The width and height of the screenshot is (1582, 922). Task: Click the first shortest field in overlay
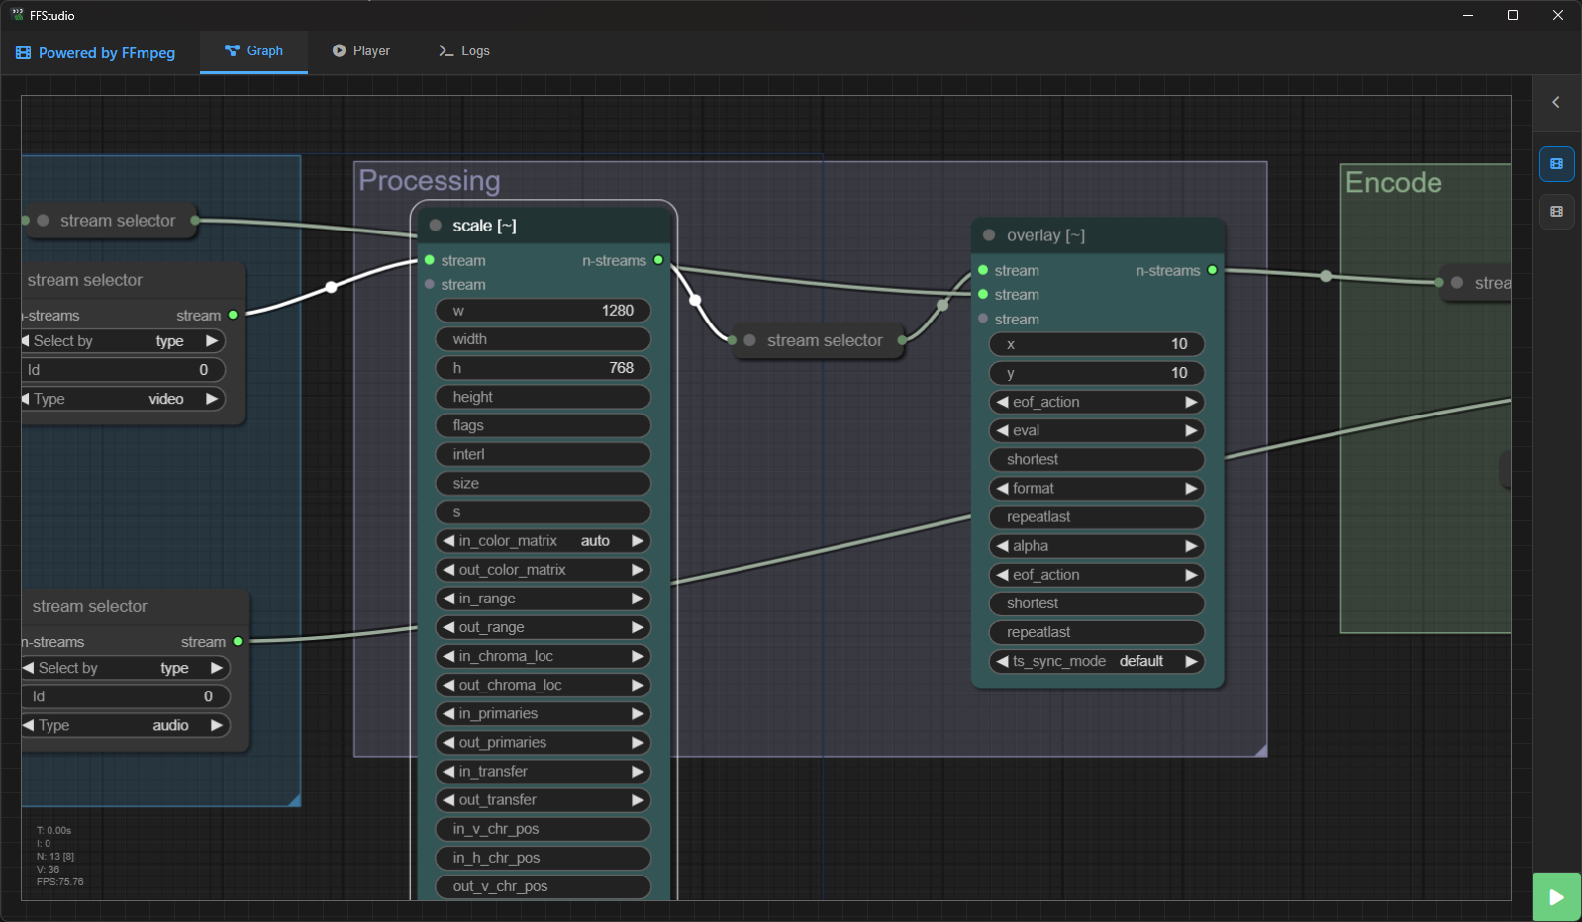click(1097, 460)
